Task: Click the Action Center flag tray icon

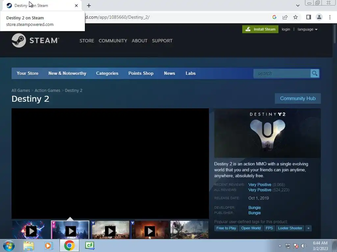Action: point(296,246)
